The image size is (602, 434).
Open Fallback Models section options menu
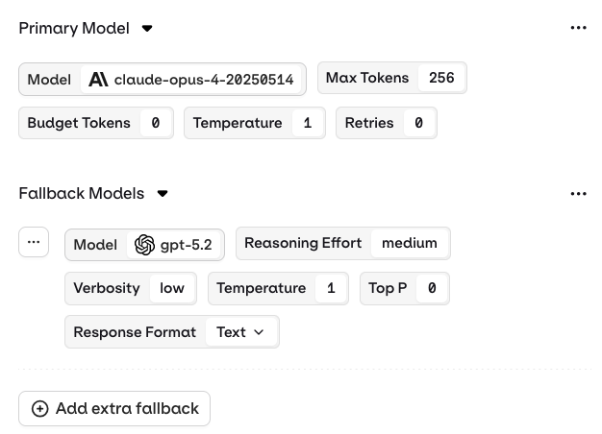tap(578, 194)
